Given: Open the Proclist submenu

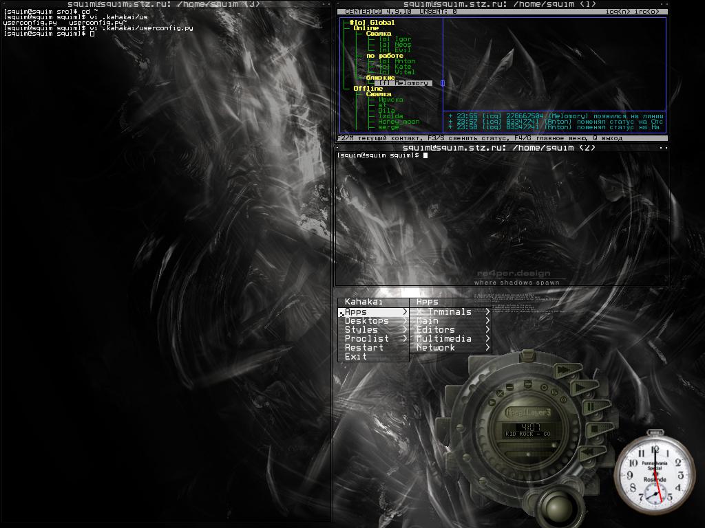Looking at the screenshot, I should click(x=373, y=338).
